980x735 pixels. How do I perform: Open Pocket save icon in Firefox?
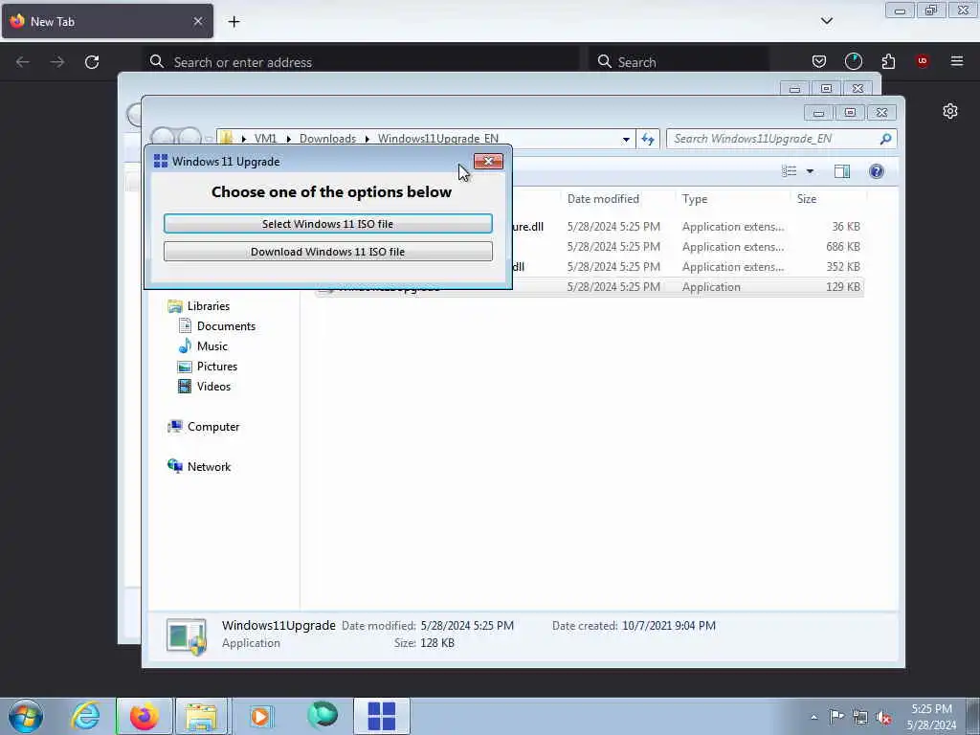pos(819,61)
